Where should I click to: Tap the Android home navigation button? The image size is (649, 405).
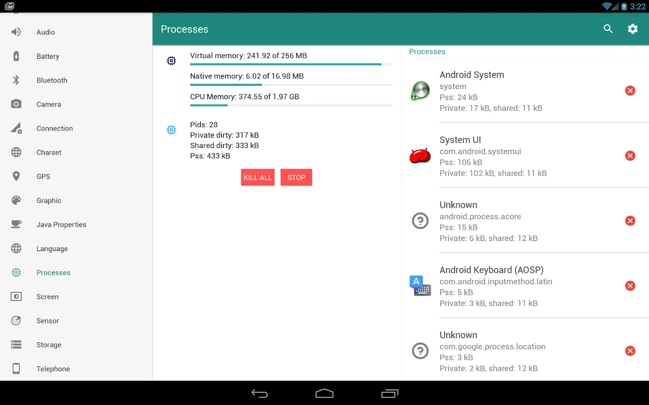pyautogui.click(x=324, y=393)
